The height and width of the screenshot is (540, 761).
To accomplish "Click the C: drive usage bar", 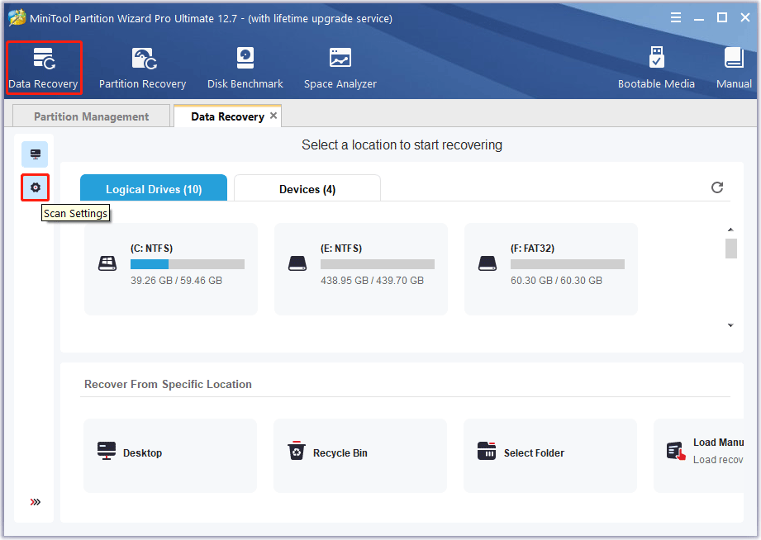I will pos(188,264).
